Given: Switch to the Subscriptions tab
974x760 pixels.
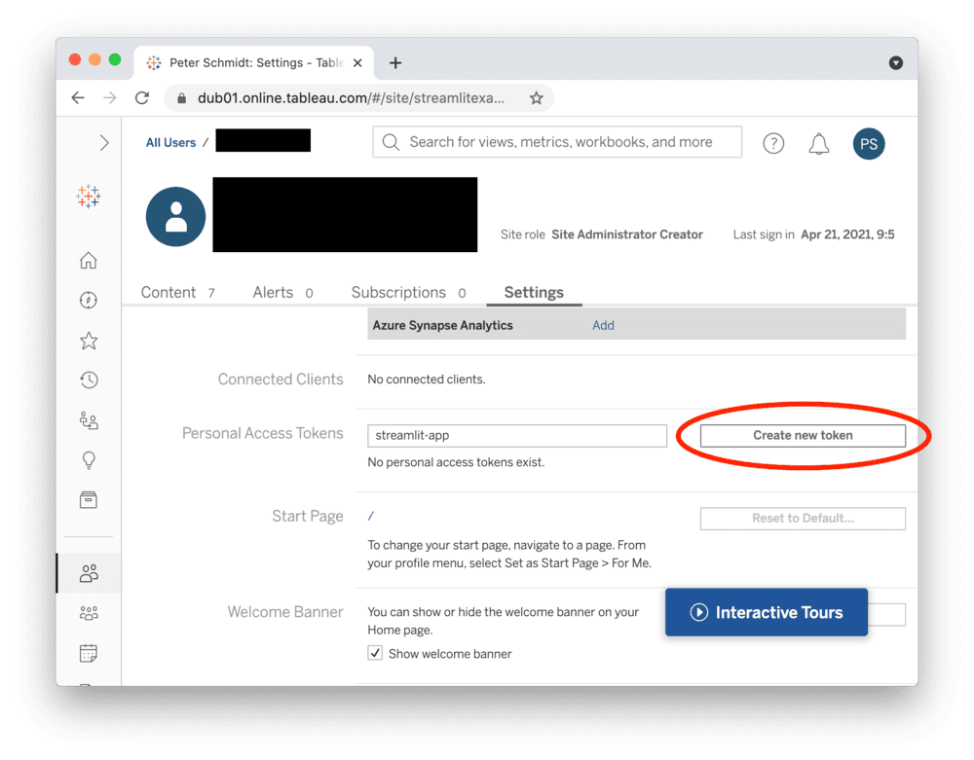Looking at the screenshot, I should [398, 293].
